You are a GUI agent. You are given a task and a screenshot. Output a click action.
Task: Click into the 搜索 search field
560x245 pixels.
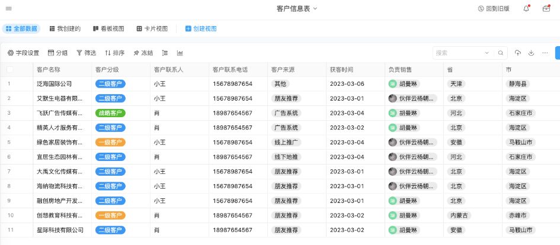459,53
